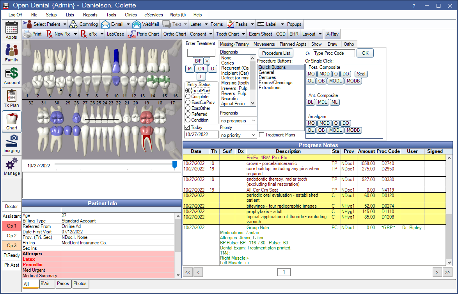
Task: Open the Appts calendar module
Action: coord(11,30)
